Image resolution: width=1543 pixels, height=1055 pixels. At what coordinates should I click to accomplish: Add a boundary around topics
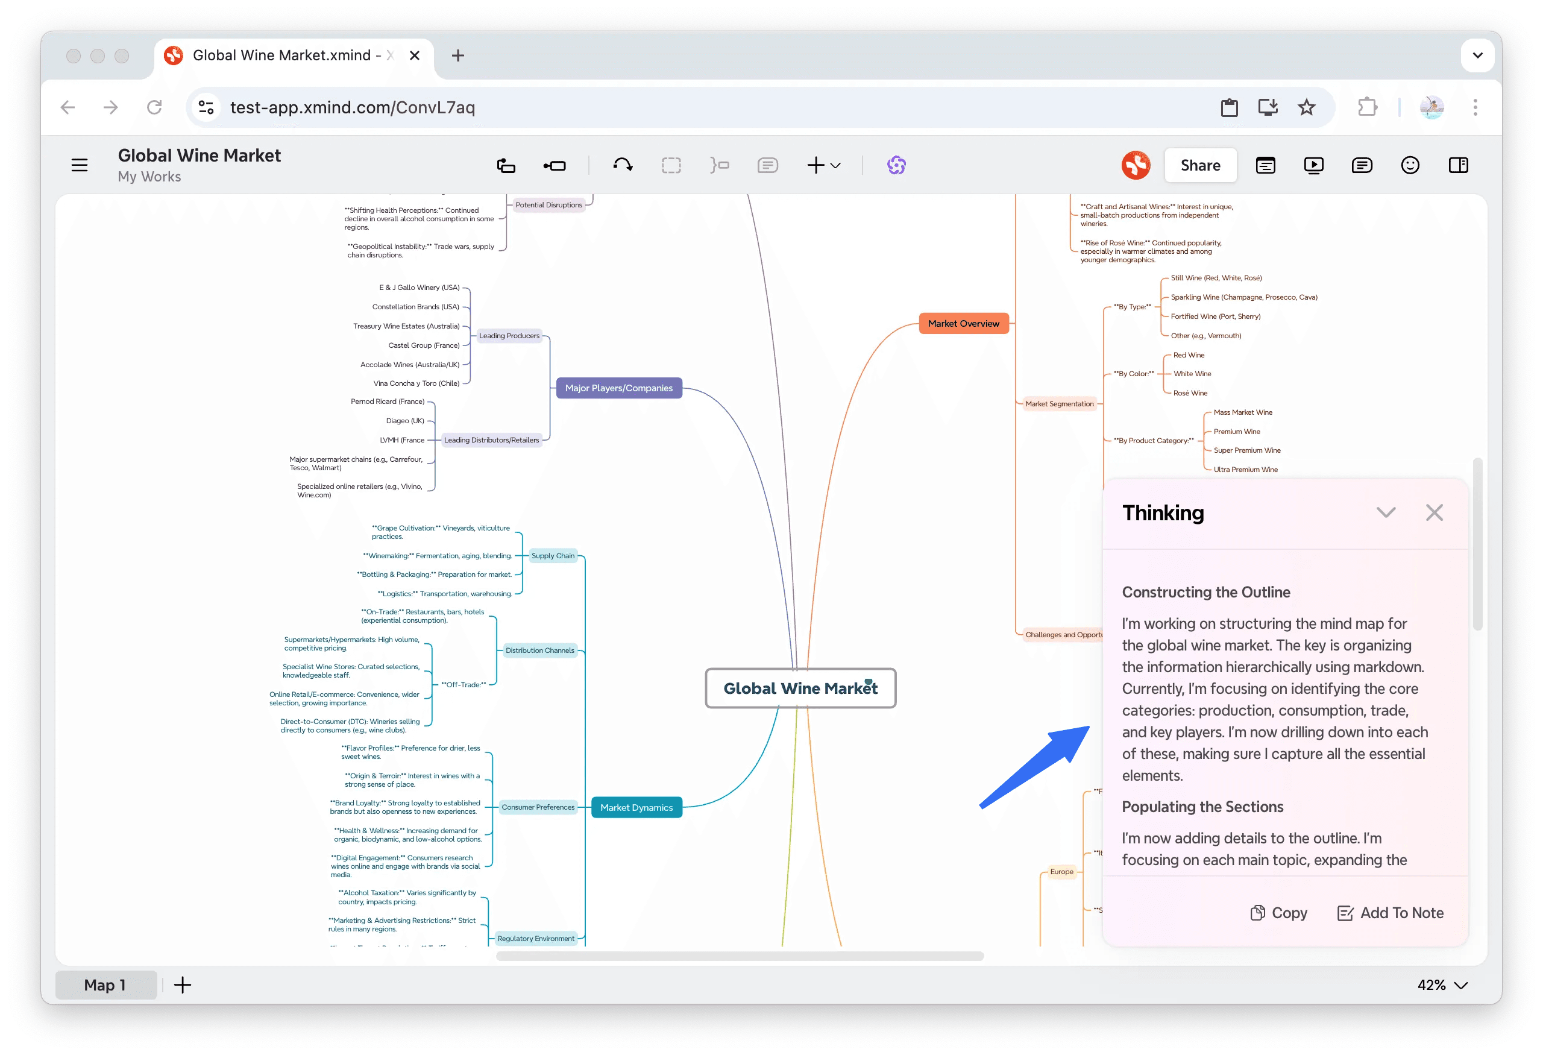671,165
